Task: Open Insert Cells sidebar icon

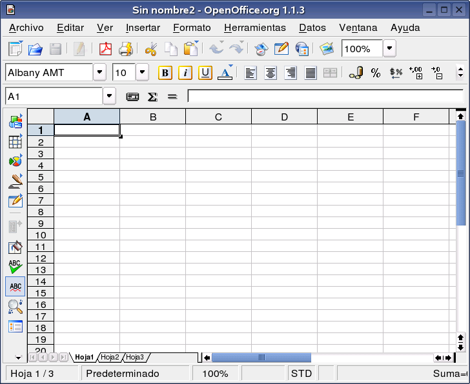Action: pos(15,141)
